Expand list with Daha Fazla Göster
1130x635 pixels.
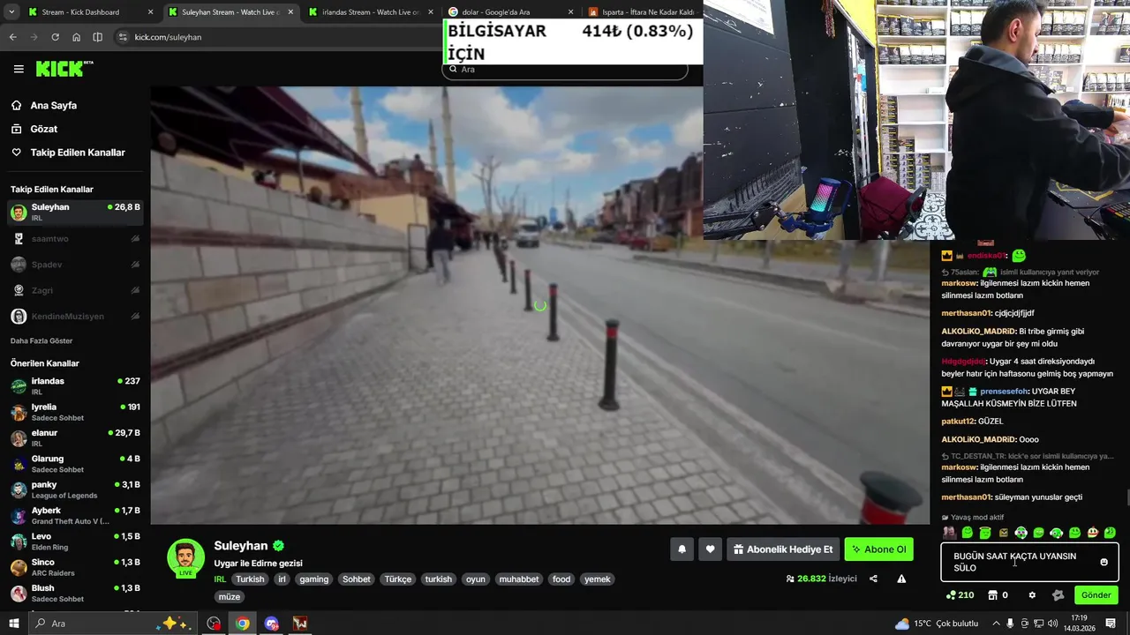point(41,340)
